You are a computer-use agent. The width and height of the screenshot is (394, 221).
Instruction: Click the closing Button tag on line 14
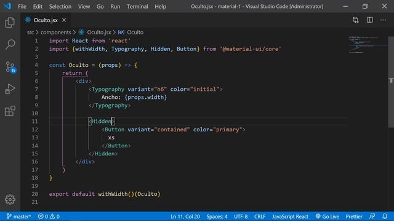coord(116,145)
